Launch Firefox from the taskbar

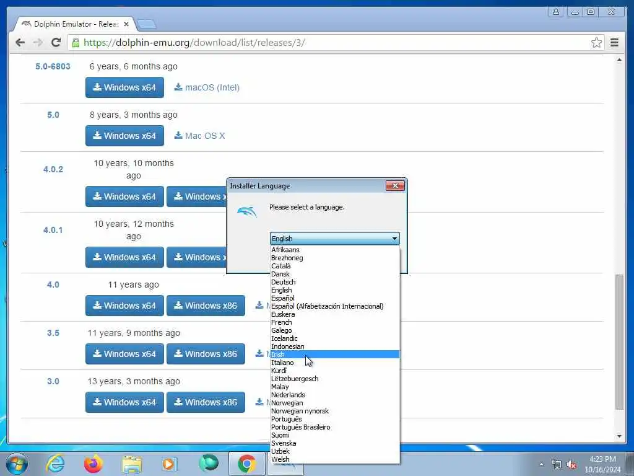tap(93, 464)
